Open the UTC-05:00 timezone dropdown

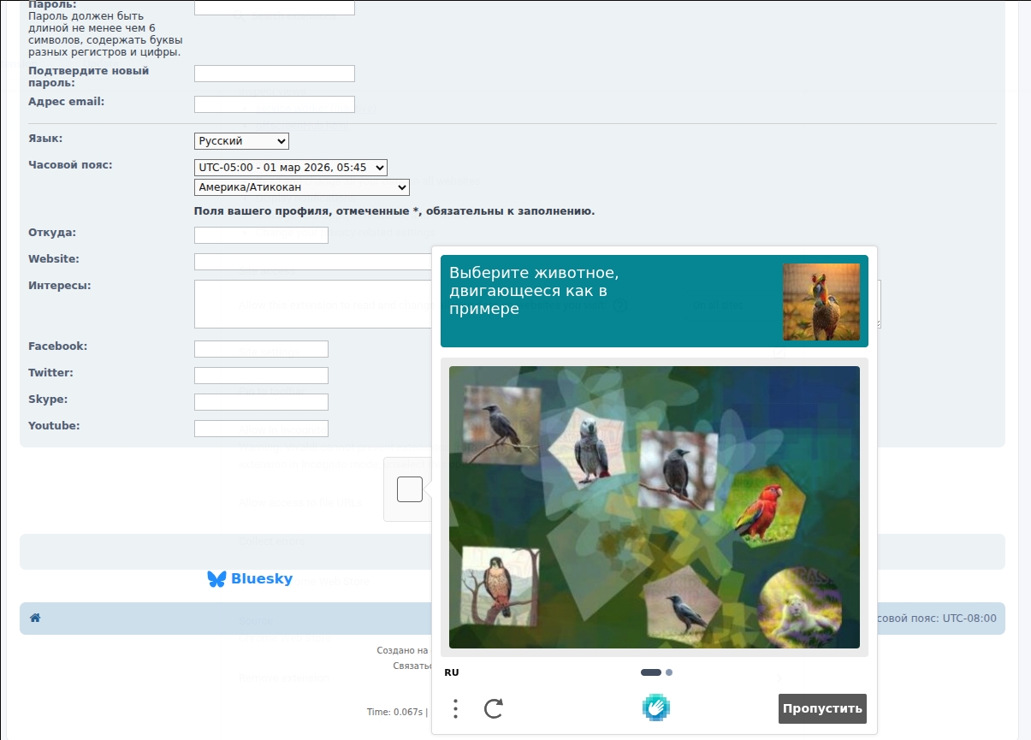click(x=291, y=168)
